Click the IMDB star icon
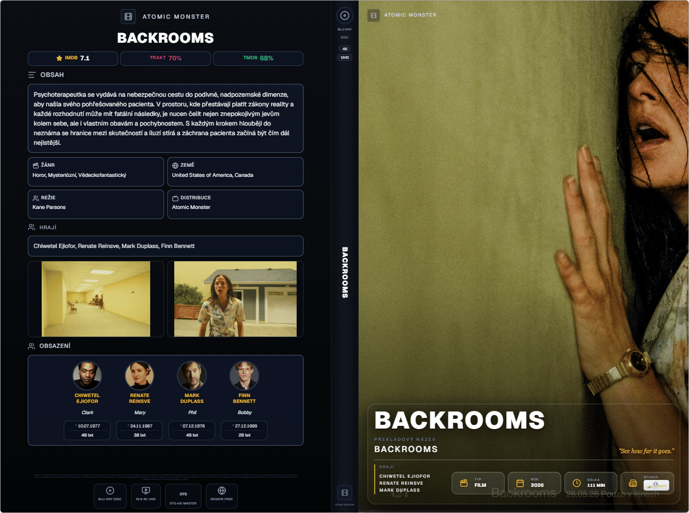Viewport: 689px width, 513px height. (x=59, y=58)
